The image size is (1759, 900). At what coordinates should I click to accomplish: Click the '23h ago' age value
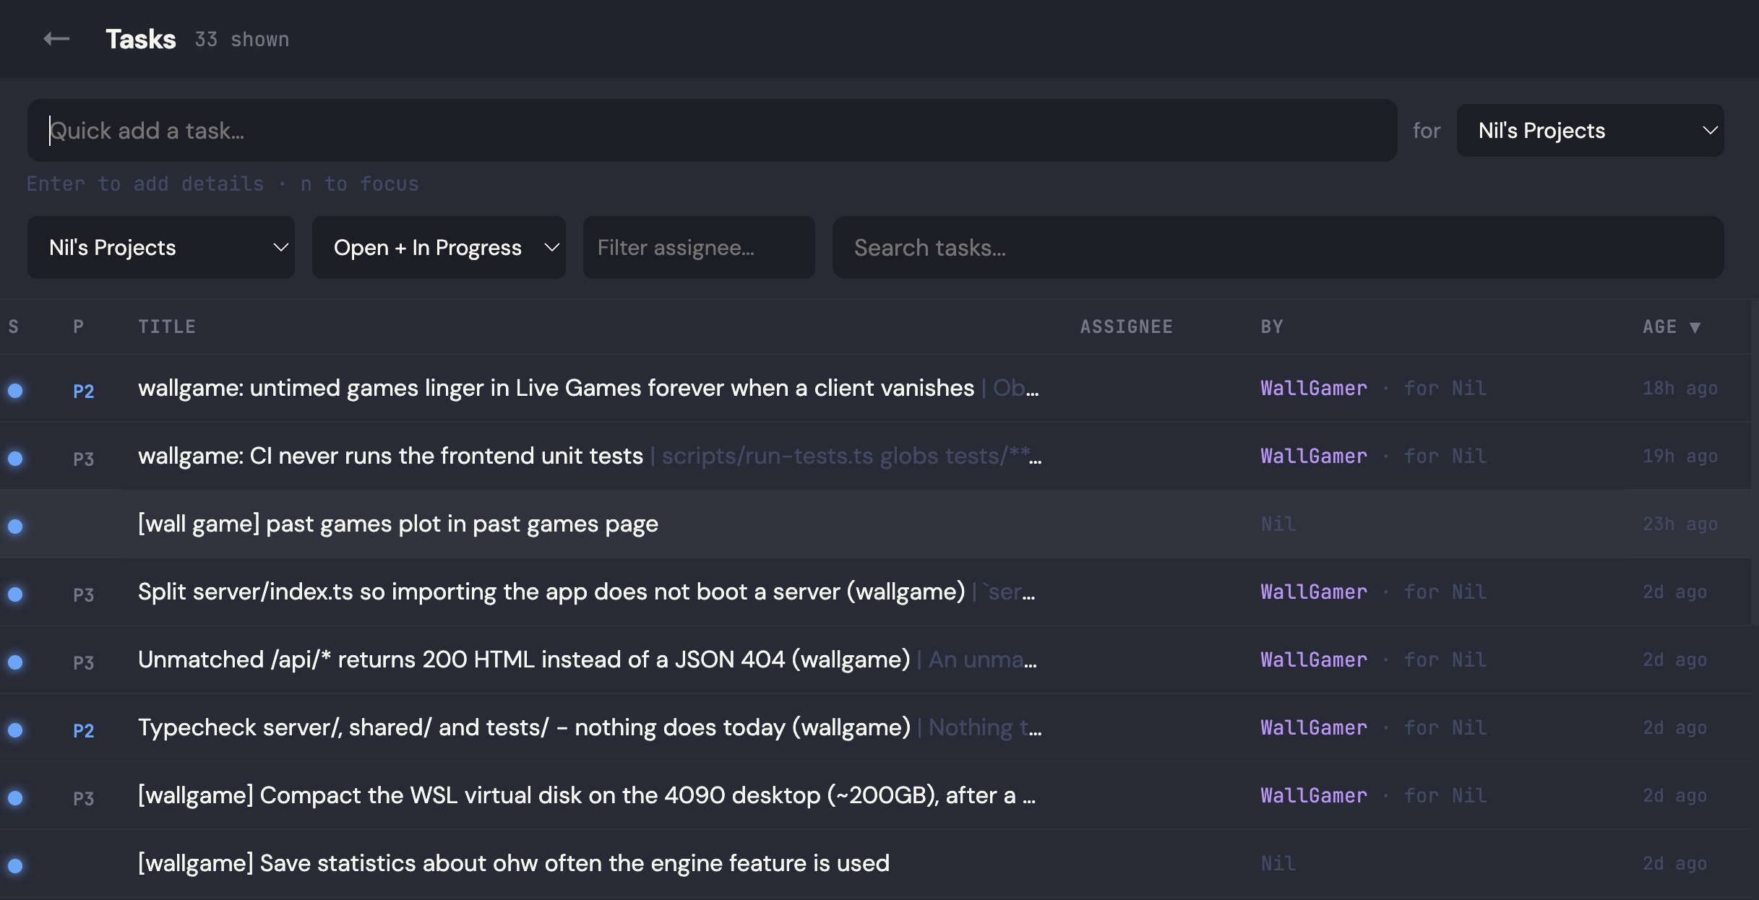click(1680, 524)
